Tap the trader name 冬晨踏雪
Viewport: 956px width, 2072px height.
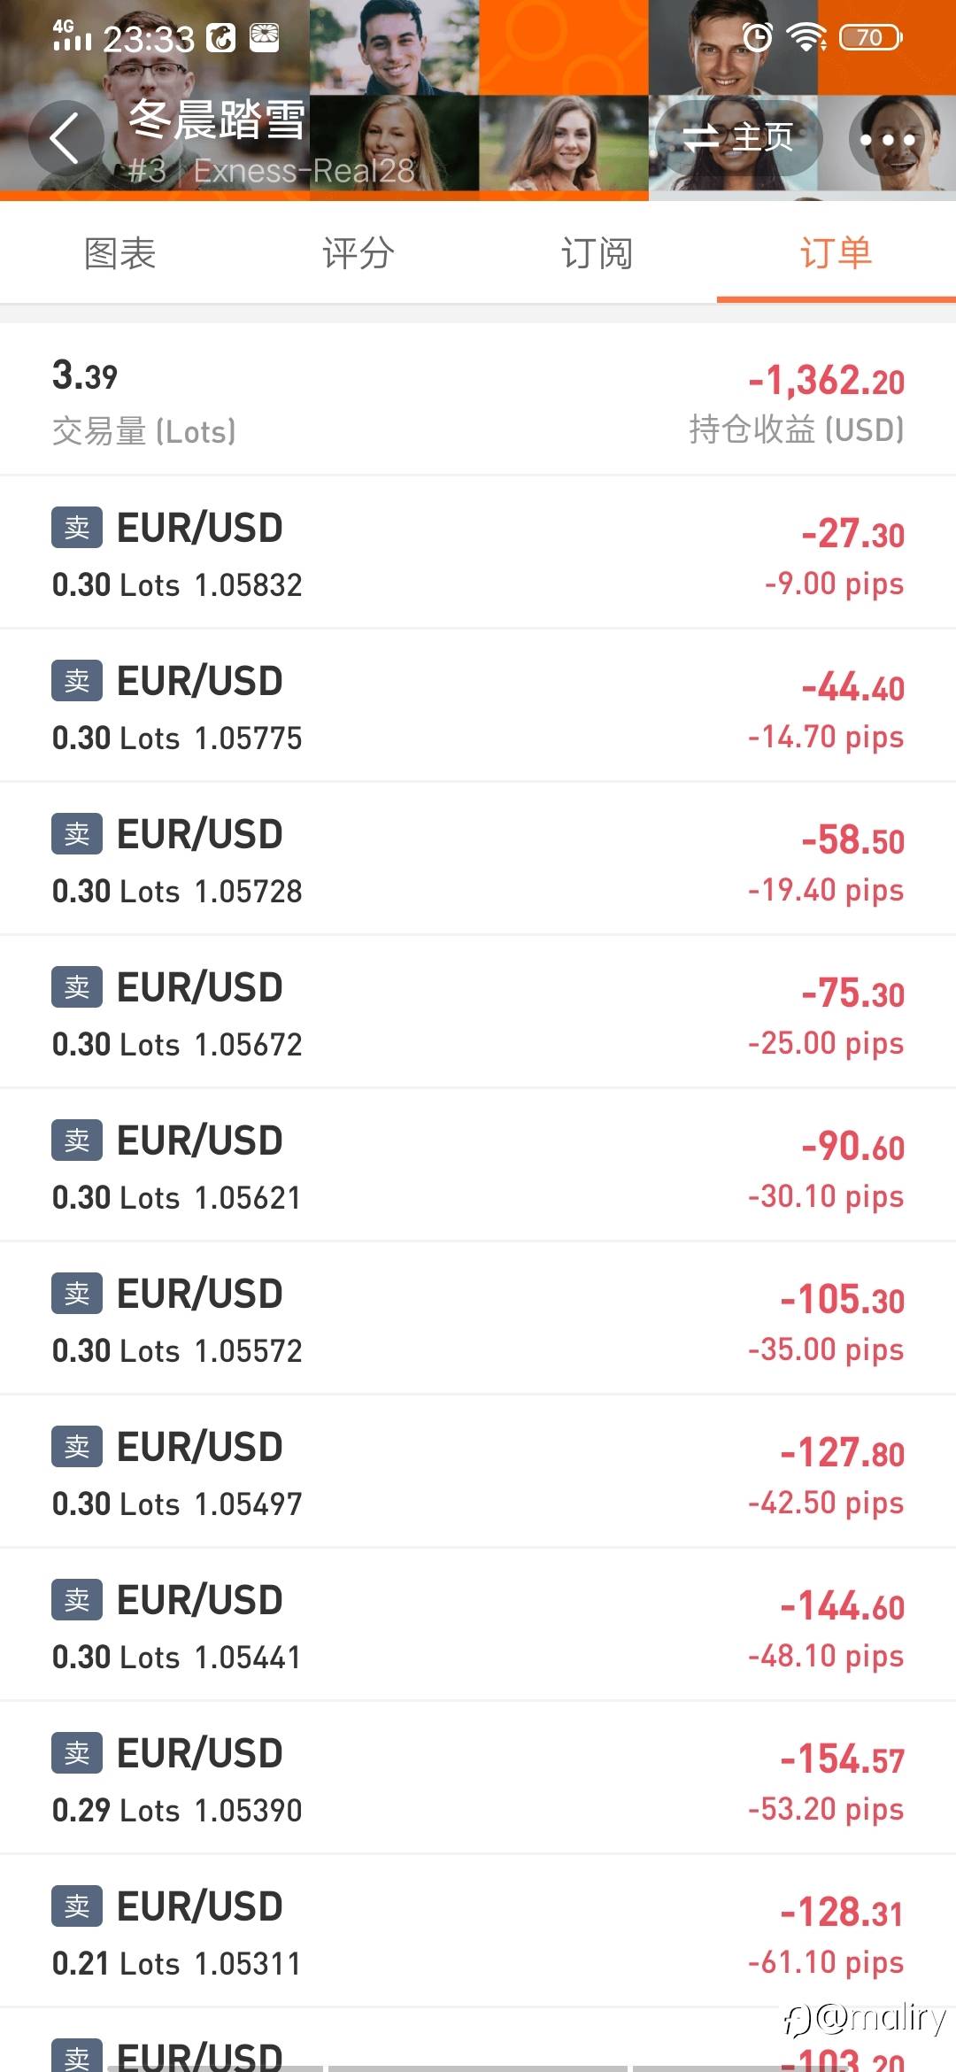pyautogui.click(x=218, y=120)
